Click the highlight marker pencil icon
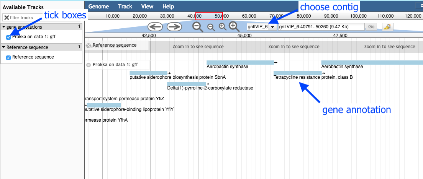 (x=388, y=27)
